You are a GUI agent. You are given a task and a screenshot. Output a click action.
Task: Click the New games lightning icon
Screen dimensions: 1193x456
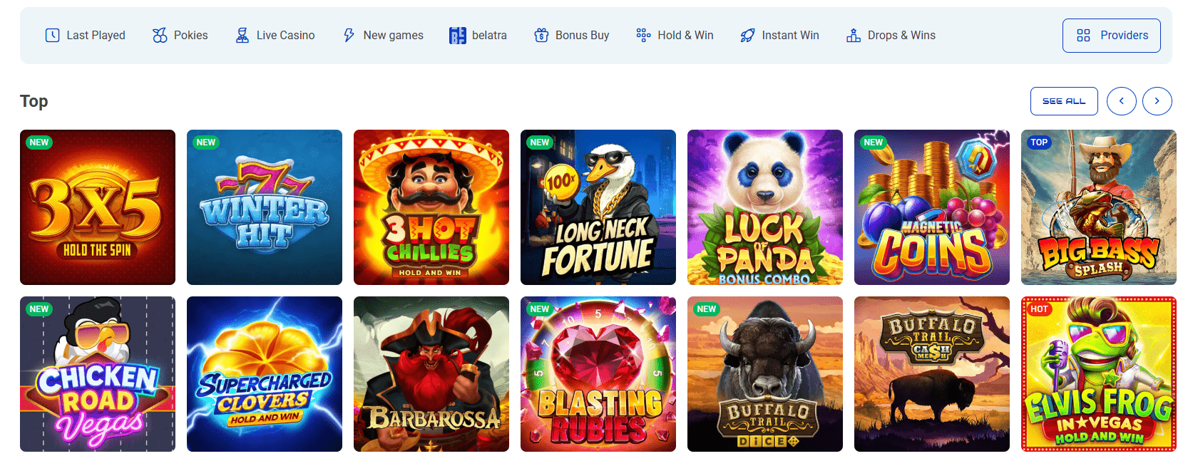click(x=349, y=36)
